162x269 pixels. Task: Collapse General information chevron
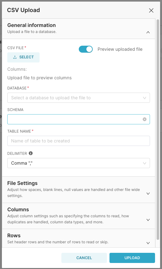(x=148, y=32)
